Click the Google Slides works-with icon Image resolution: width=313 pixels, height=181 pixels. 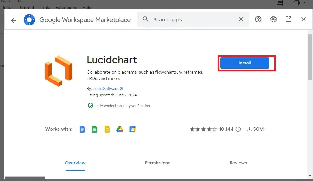tap(107, 129)
